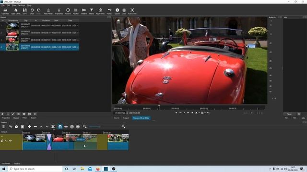Open the File menu
This screenshot has height=172, width=307.
(3, 5)
